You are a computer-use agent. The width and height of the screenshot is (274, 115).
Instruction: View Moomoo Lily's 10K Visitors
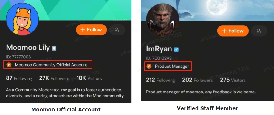89,78
